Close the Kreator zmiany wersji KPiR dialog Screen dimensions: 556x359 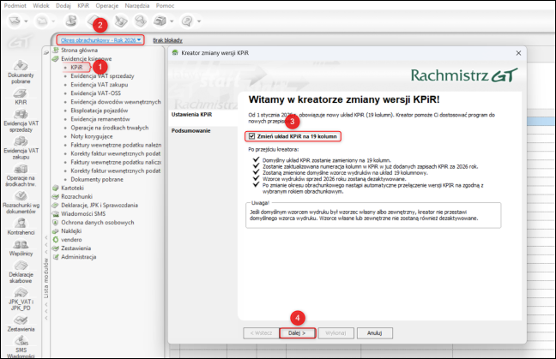pyautogui.click(x=518, y=53)
